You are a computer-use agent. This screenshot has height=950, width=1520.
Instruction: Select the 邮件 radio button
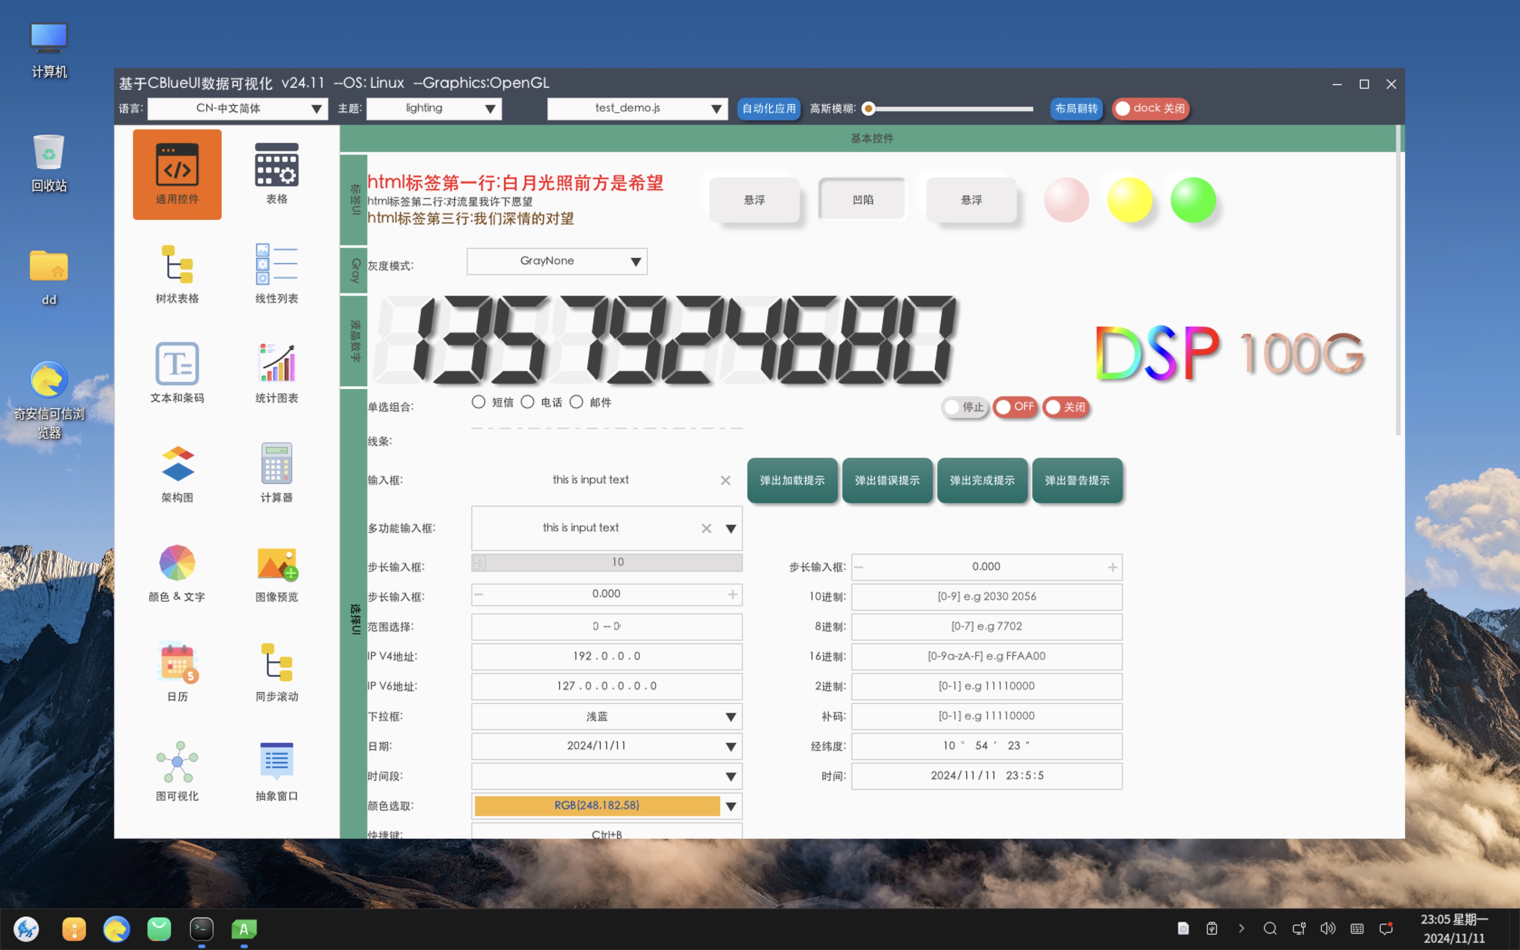[576, 402]
